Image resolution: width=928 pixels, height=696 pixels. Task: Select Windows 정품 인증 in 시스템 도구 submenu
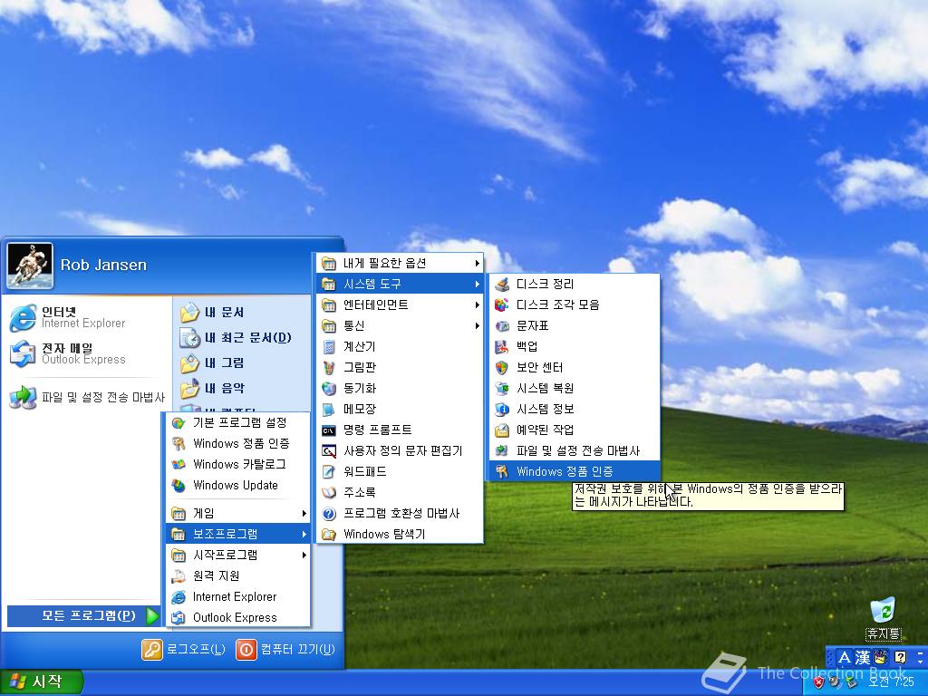click(575, 471)
